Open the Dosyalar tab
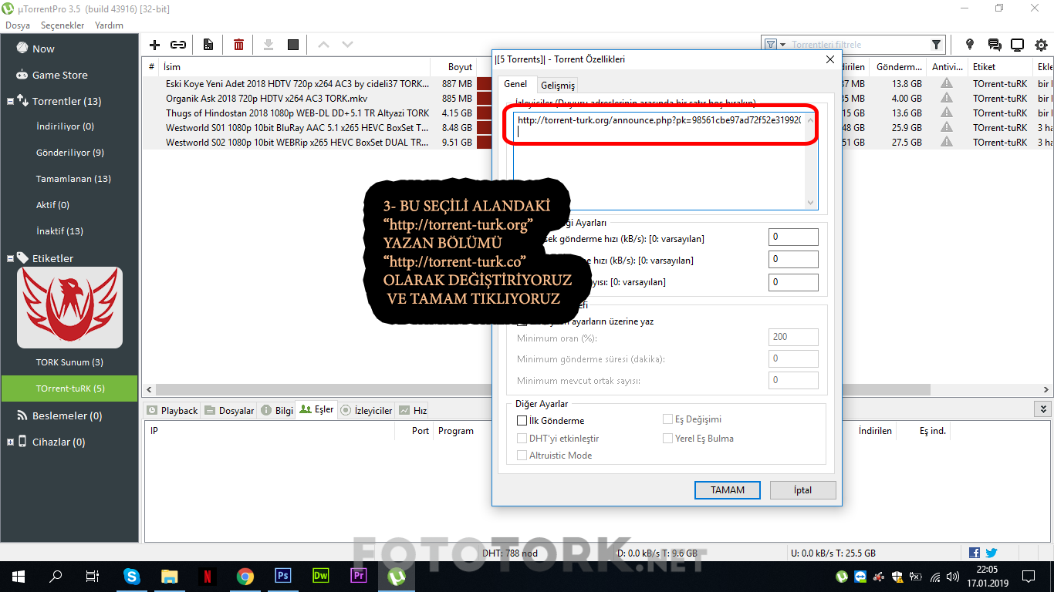Screen dimensions: 1054x592 pos(230,411)
